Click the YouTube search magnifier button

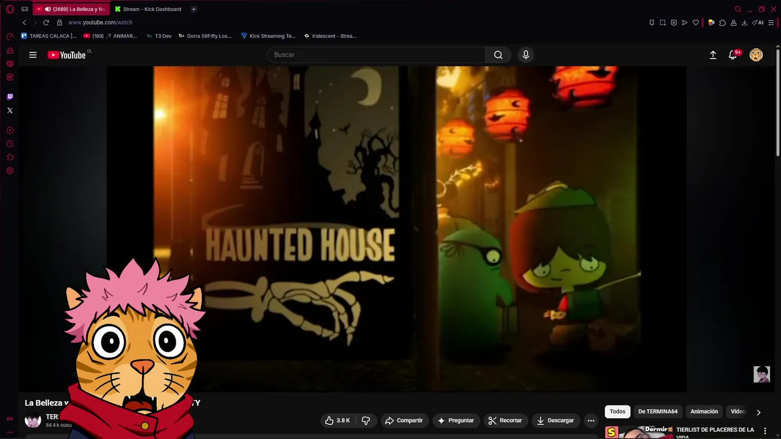(498, 55)
